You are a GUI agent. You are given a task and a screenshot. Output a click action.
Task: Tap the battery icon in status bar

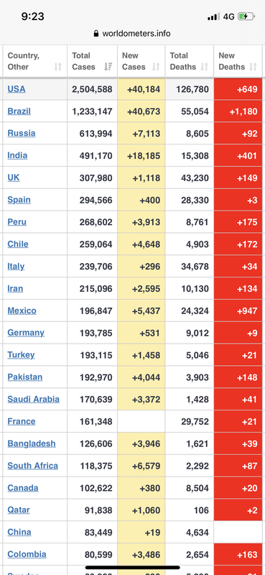tap(246, 17)
